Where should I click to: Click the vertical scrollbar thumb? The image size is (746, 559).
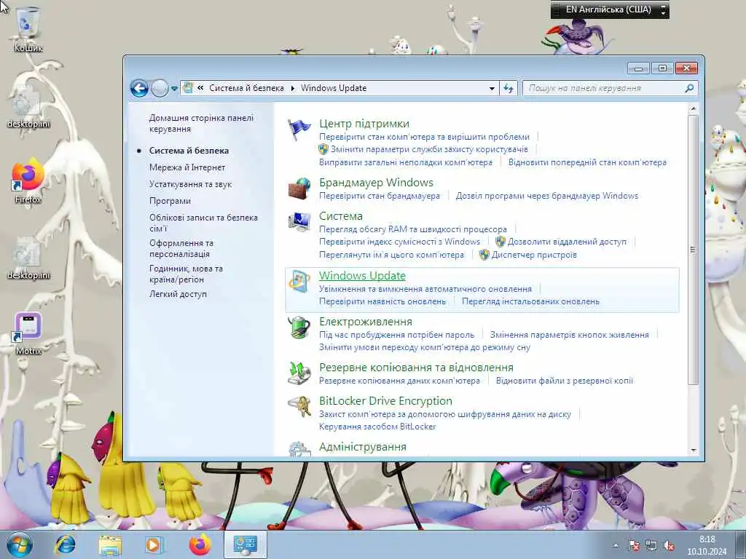tap(693, 250)
